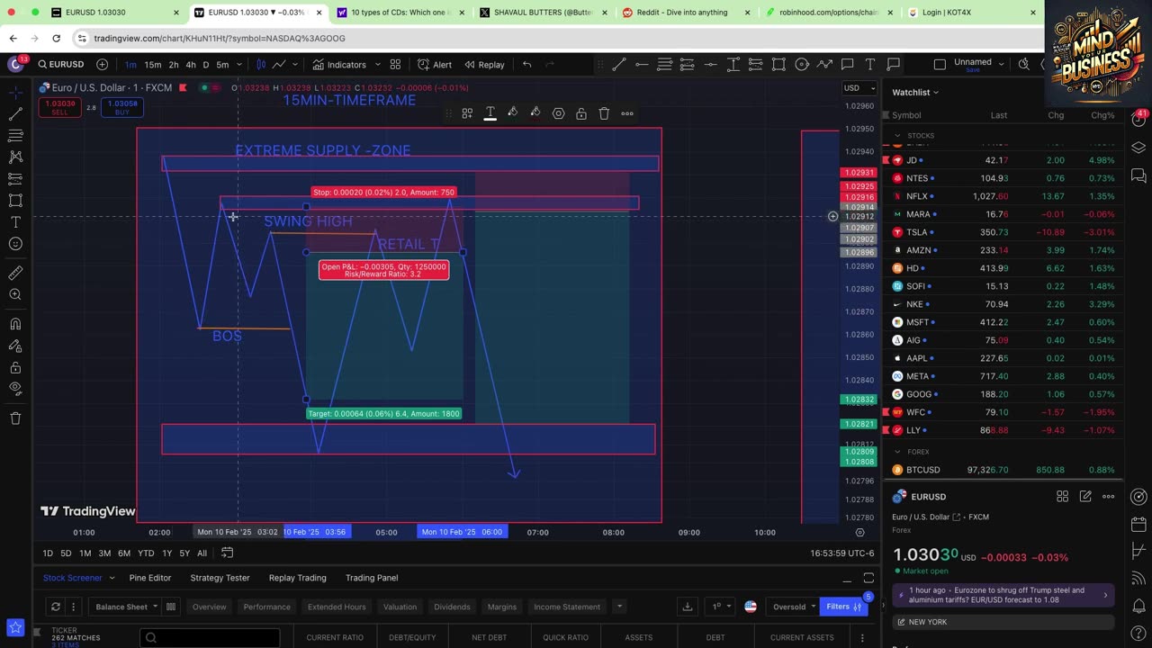Select the trend line drawing tool
Viewport: 1152px width, 648px height.
(15, 114)
